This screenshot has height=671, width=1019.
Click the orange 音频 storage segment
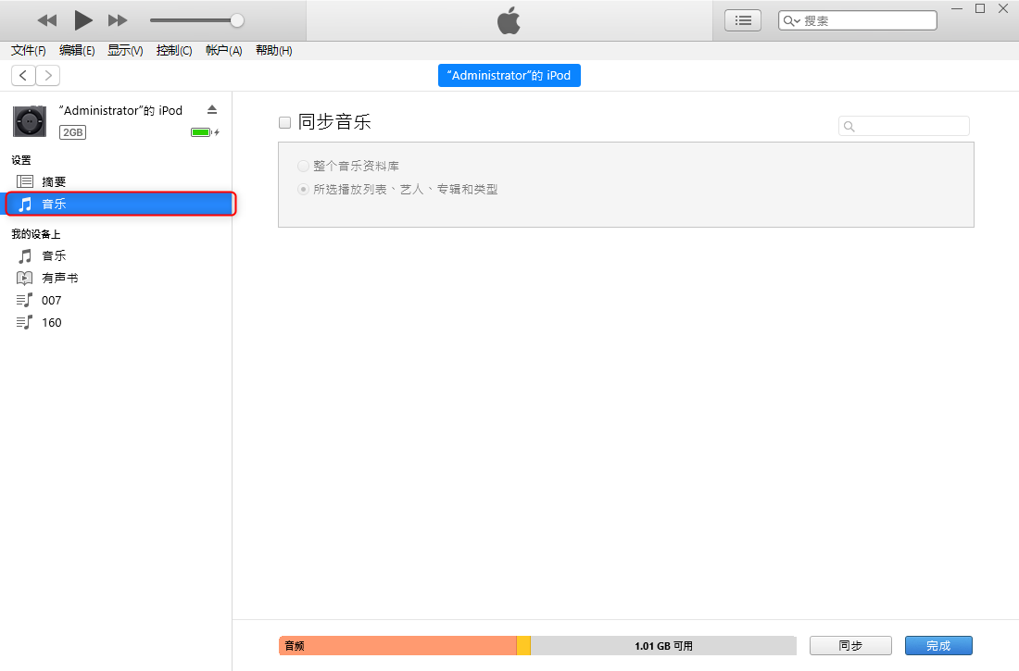[x=397, y=646]
